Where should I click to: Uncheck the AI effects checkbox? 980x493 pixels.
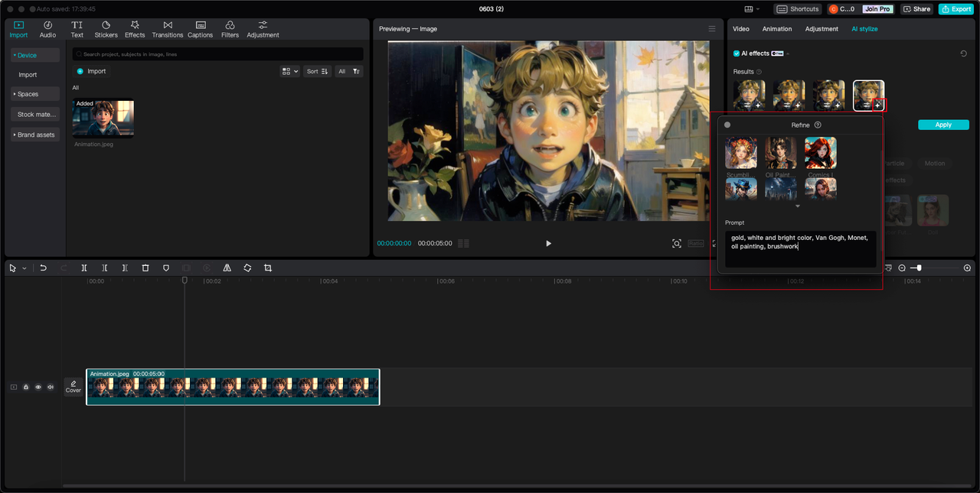tap(737, 54)
